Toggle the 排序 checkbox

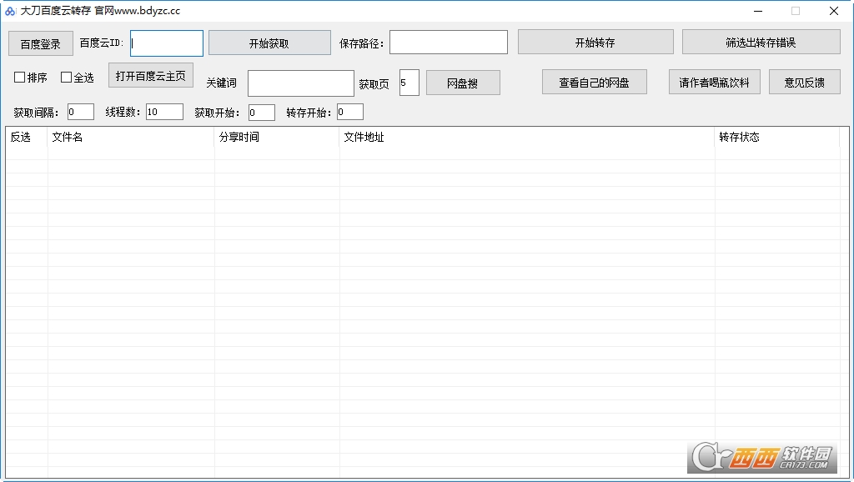click(x=20, y=78)
